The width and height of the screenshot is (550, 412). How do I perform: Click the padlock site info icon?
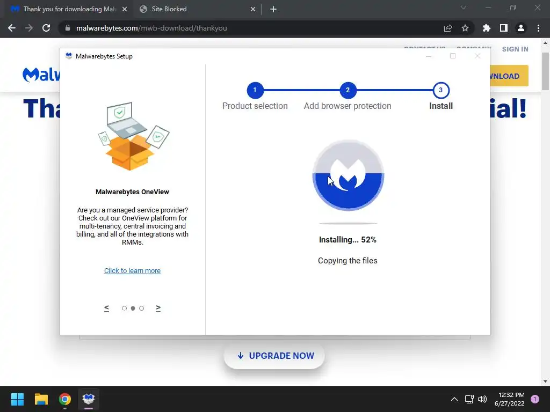[x=68, y=28]
